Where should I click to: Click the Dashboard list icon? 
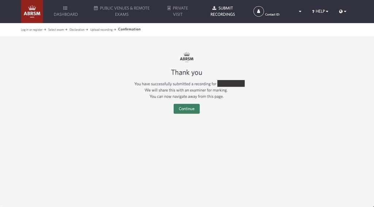click(x=65, y=8)
